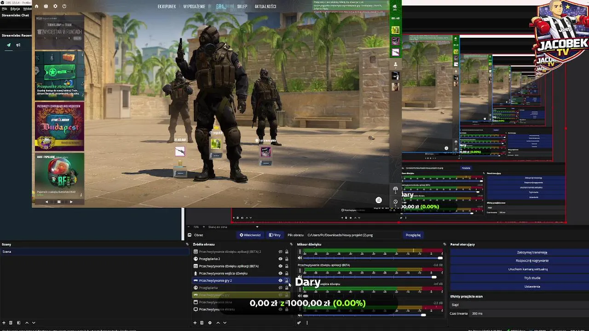Open the Plik menu
This screenshot has height=331, width=589.
tap(4, 9)
